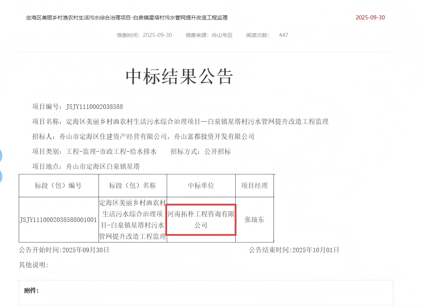Select project number JSJY1110002038588

coord(94,106)
